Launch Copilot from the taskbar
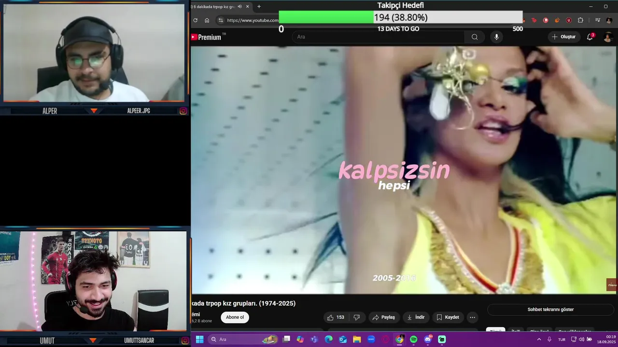The width and height of the screenshot is (618, 347). [x=300, y=339]
